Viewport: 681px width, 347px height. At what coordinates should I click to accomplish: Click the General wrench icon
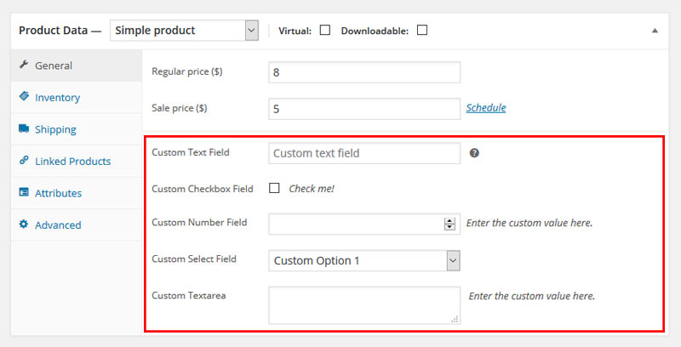[24, 65]
